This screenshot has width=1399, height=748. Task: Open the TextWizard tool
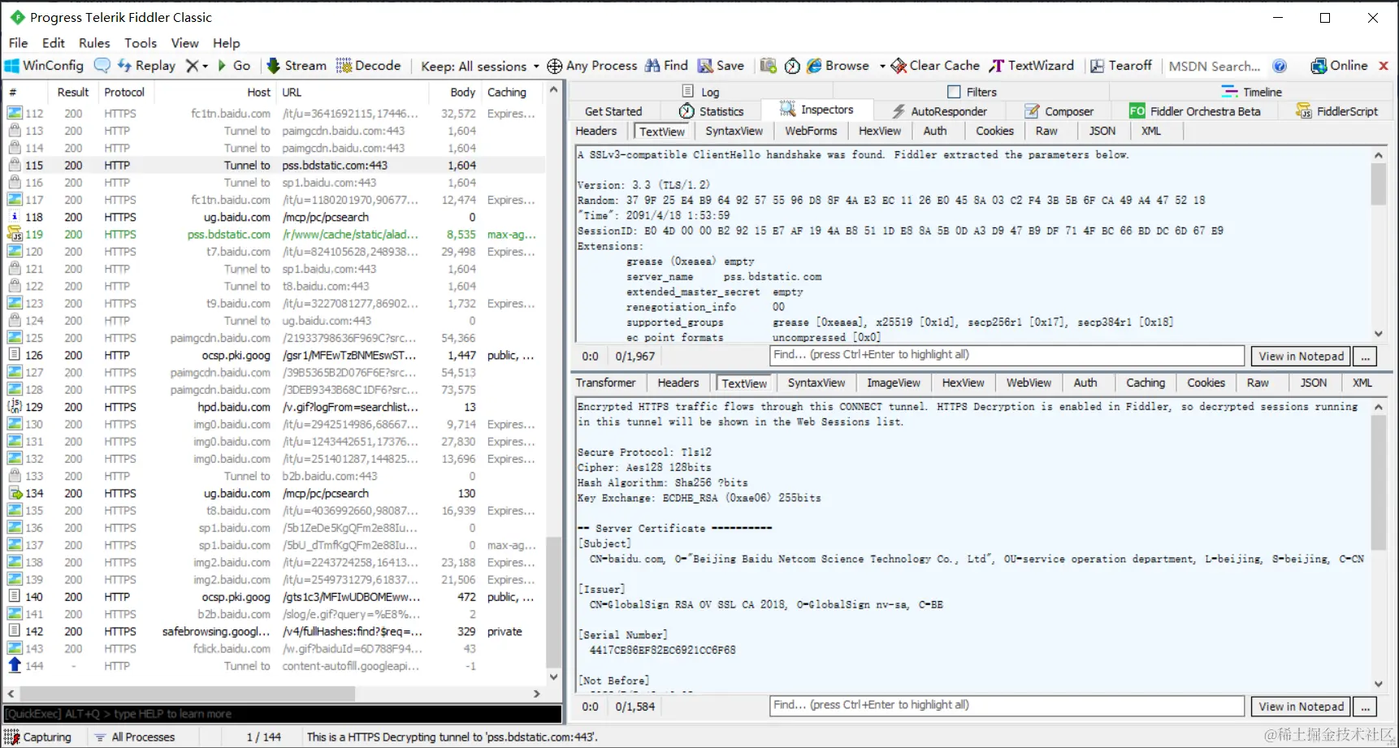click(x=1032, y=66)
